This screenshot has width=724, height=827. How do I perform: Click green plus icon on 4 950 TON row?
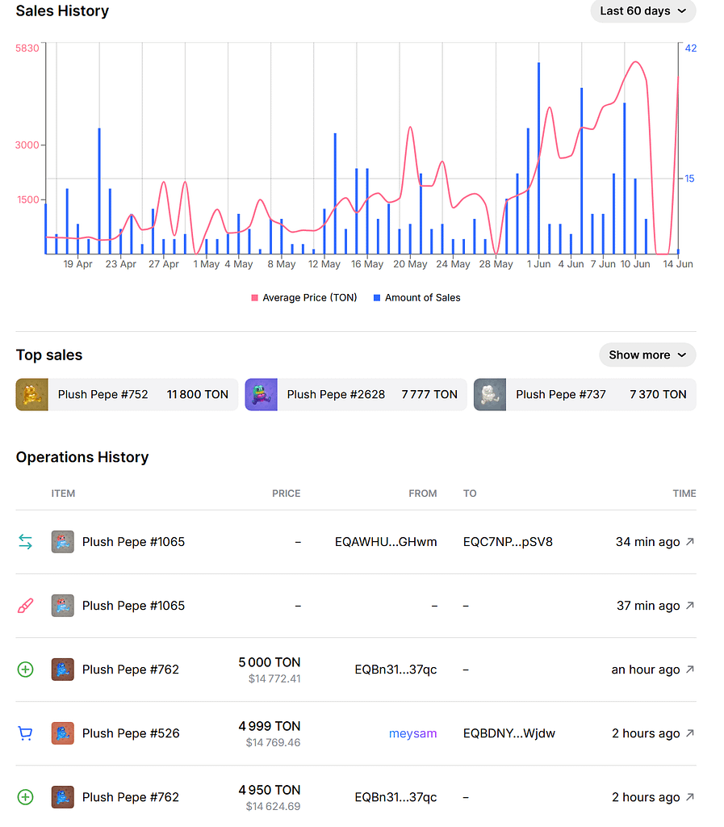pos(25,797)
